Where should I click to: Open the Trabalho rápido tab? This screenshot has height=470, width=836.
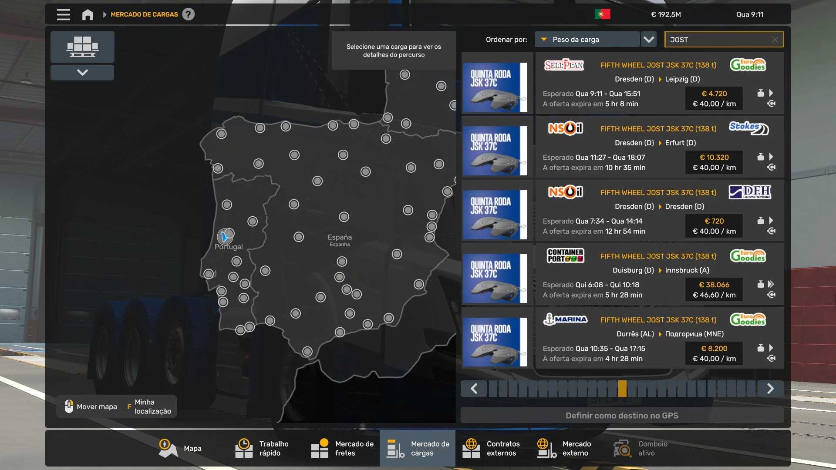262,448
